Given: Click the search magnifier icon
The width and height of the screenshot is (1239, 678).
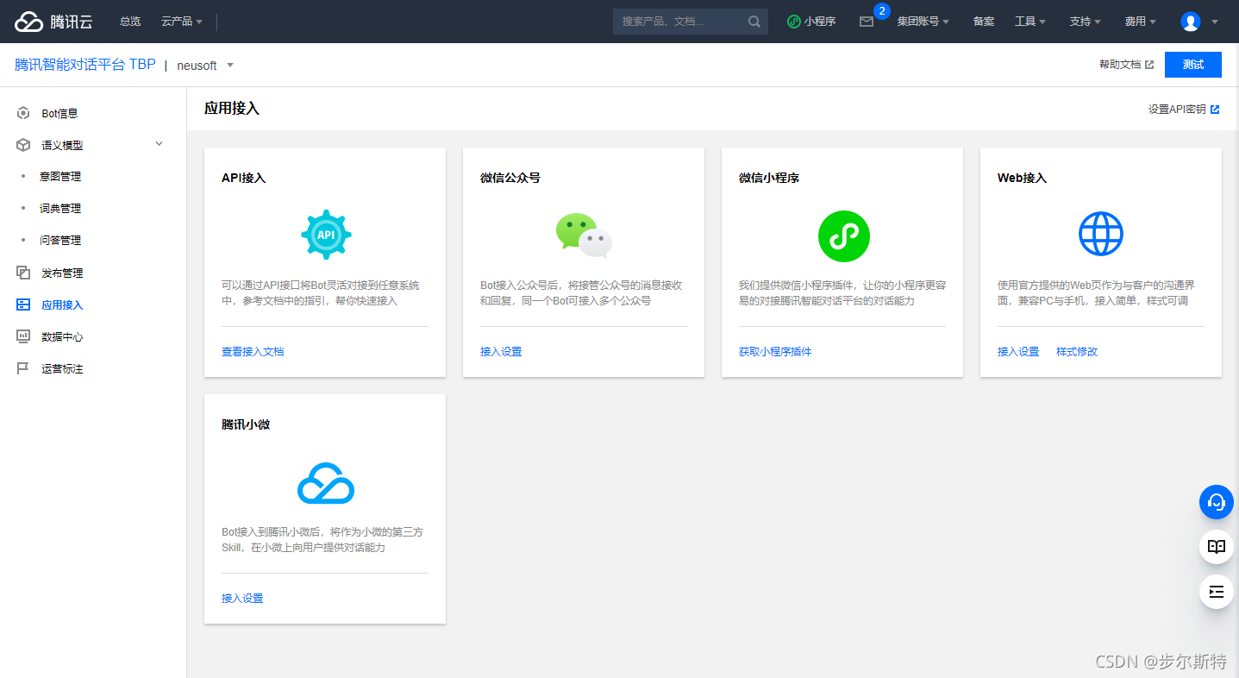Looking at the screenshot, I should (754, 22).
